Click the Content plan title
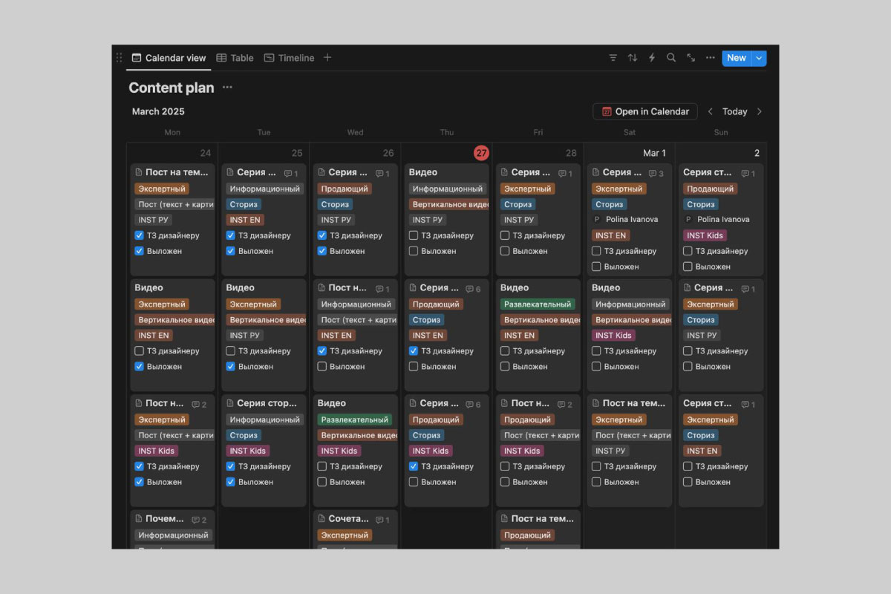Viewport: 891px width, 594px height. (x=172, y=88)
